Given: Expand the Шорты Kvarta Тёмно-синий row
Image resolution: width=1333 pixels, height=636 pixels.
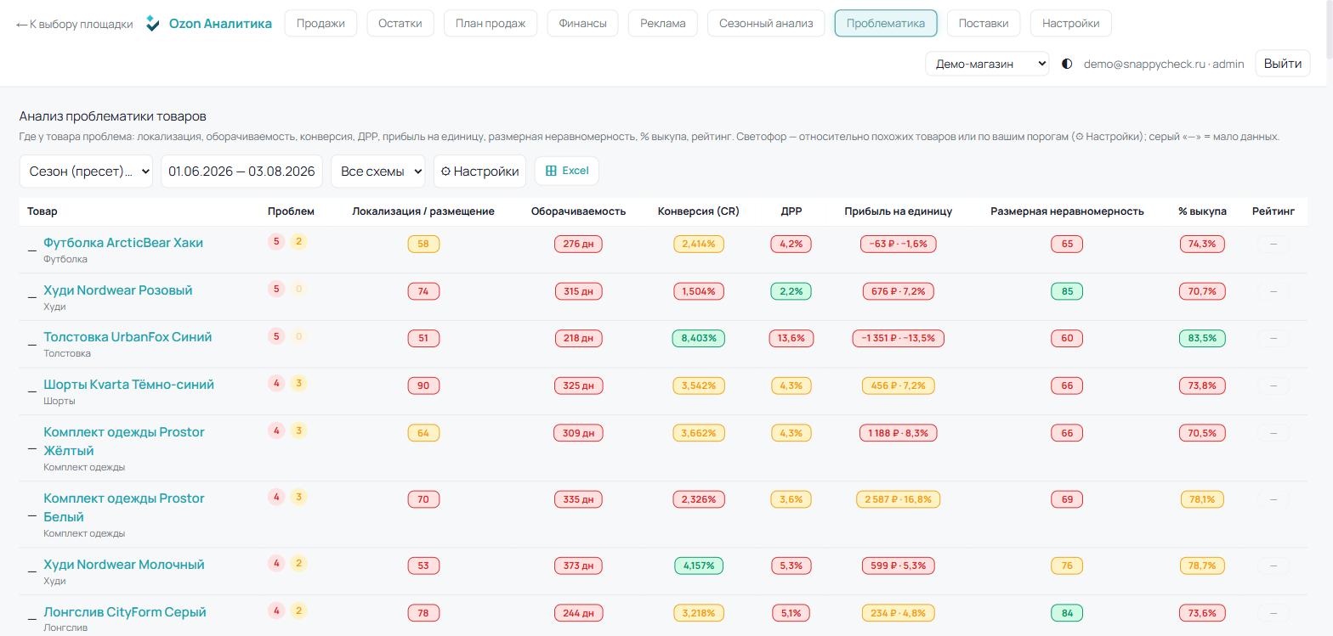Looking at the screenshot, I should click(x=33, y=391).
